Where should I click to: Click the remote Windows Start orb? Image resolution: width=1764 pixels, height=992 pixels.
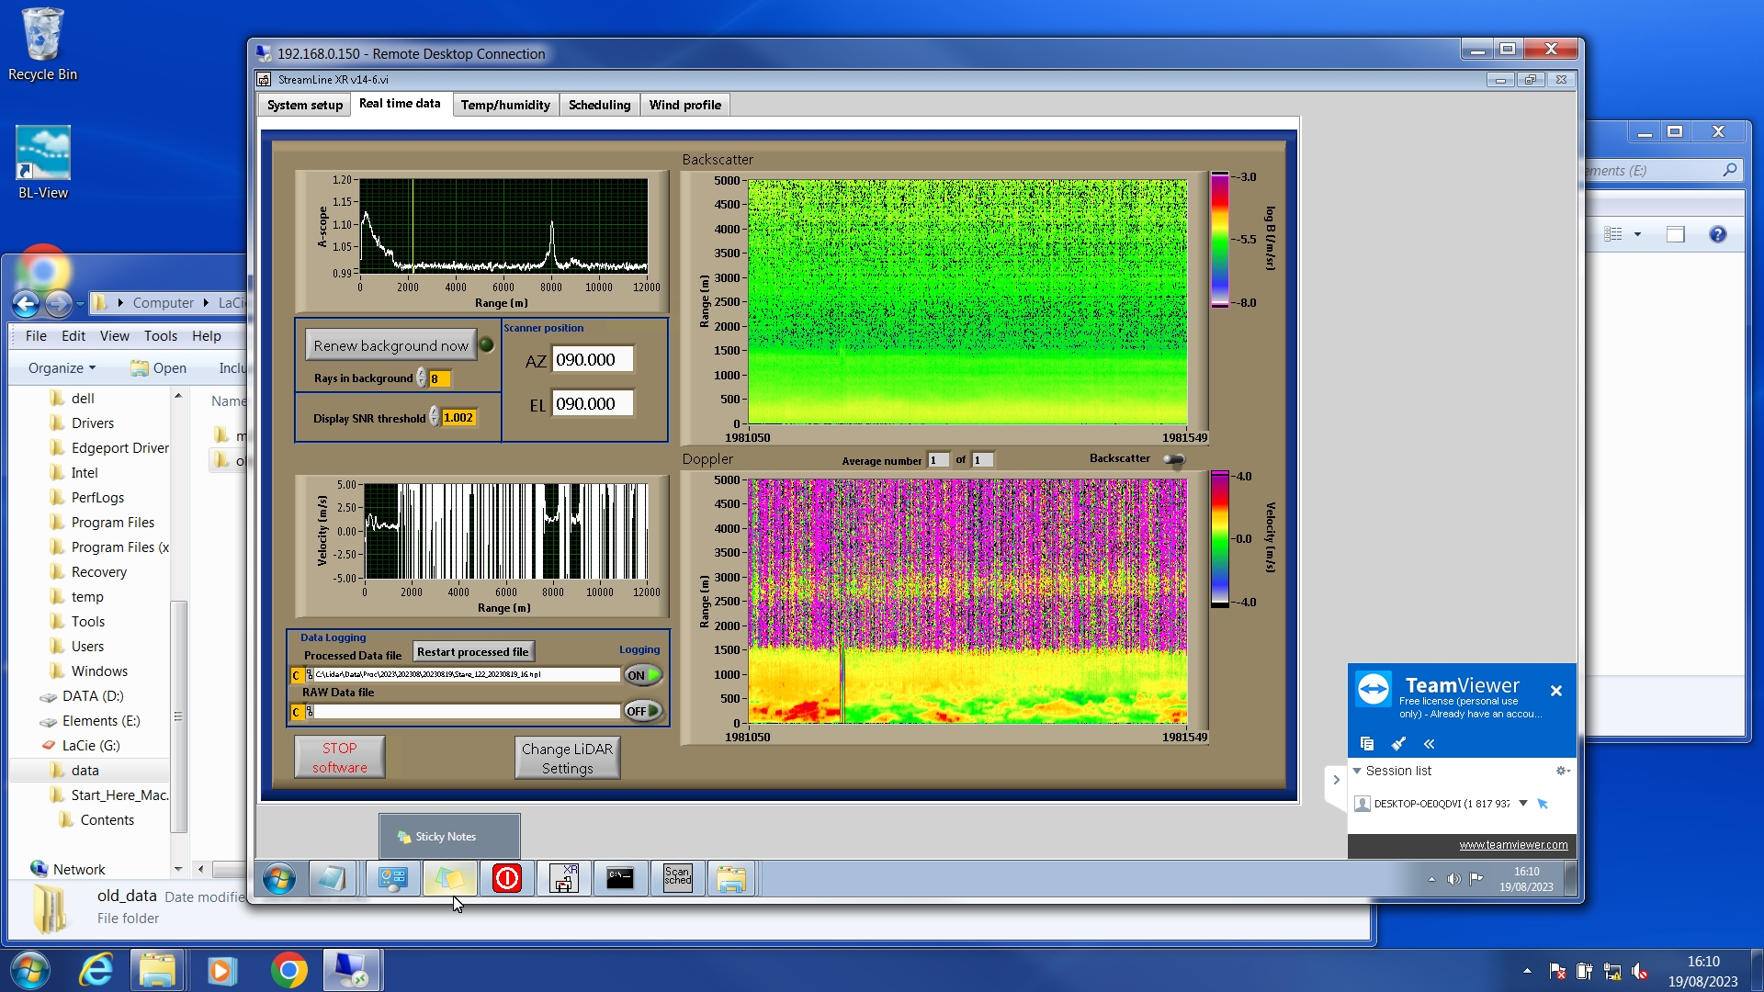pyautogui.click(x=279, y=879)
